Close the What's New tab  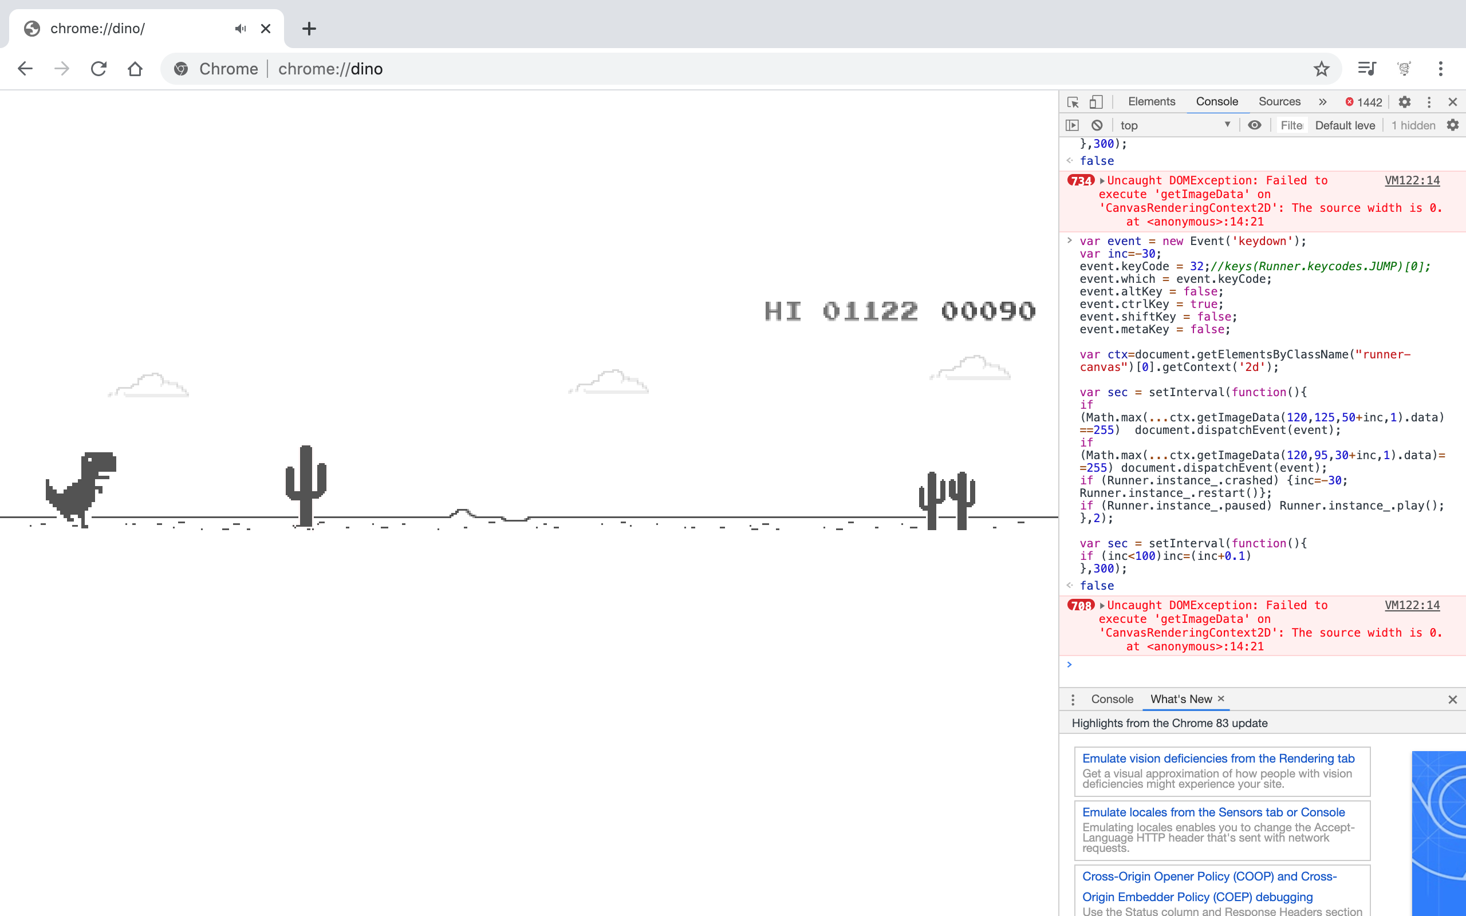(1221, 698)
